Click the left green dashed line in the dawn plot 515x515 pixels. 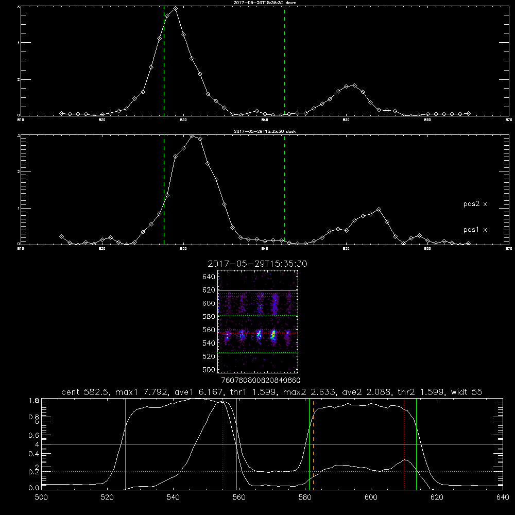click(x=164, y=61)
